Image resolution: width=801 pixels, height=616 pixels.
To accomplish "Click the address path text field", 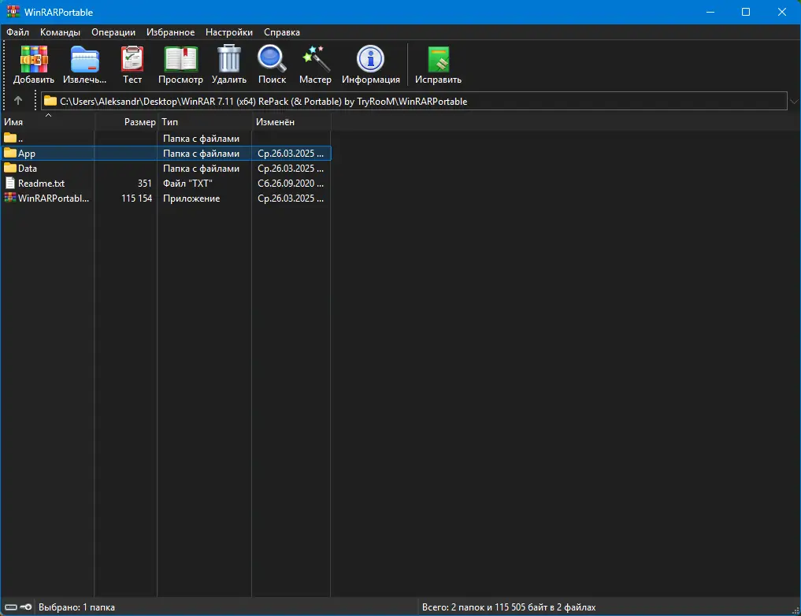I will click(x=414, y=101).
